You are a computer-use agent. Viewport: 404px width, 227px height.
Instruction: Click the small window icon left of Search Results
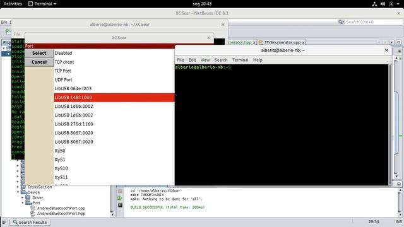point(4,223)
